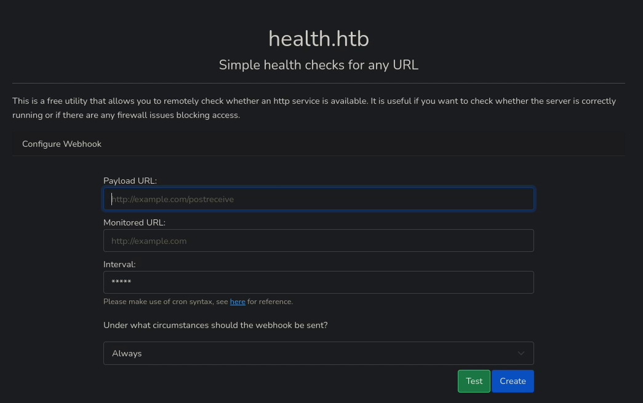The image size is (643, 403).
Task: Click the 'Under what circumstances' question text
Action: tap(215, 325)
